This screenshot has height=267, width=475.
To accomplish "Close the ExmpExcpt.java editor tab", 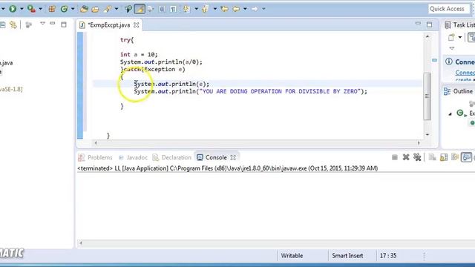I will (137, 25).
